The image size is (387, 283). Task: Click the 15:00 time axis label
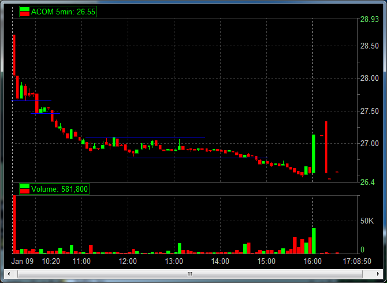point(266,261)
